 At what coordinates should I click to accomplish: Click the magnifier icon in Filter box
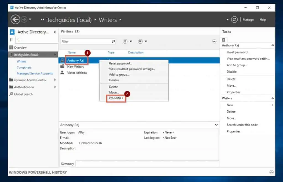[113, 41]
